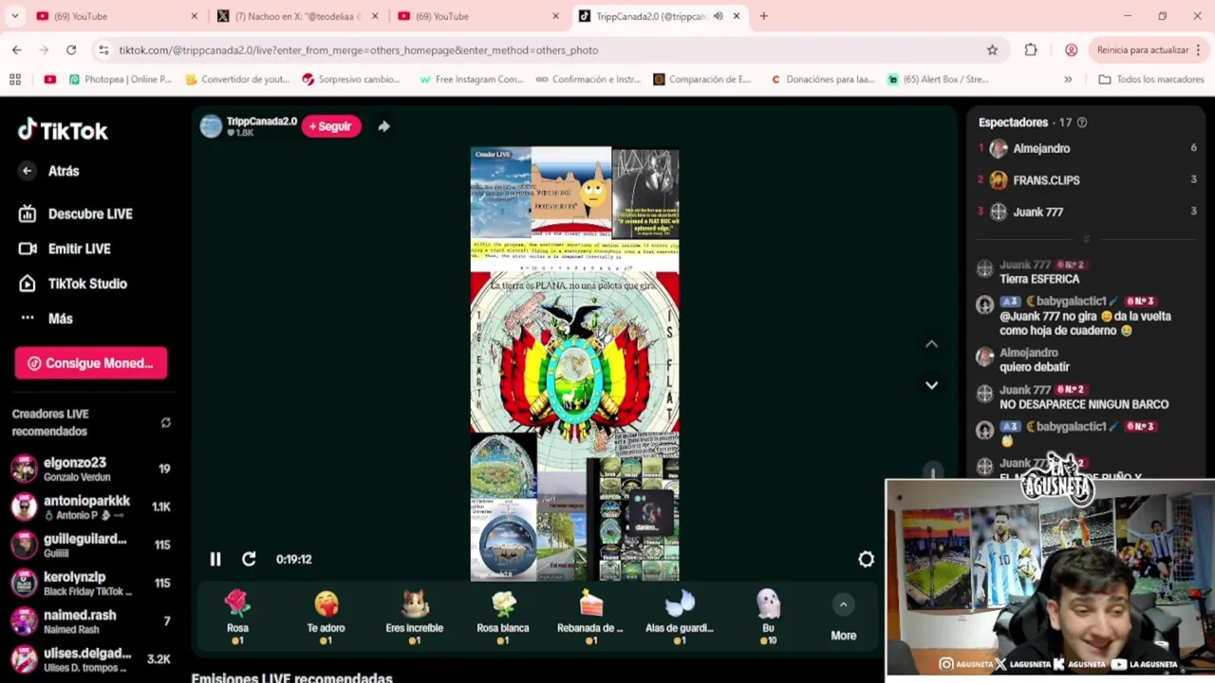Follow TrippCanada2.0 with Seguir button
Image resolution: width=1215 pixels, height=683 pixels.
(x=330, y=126)
